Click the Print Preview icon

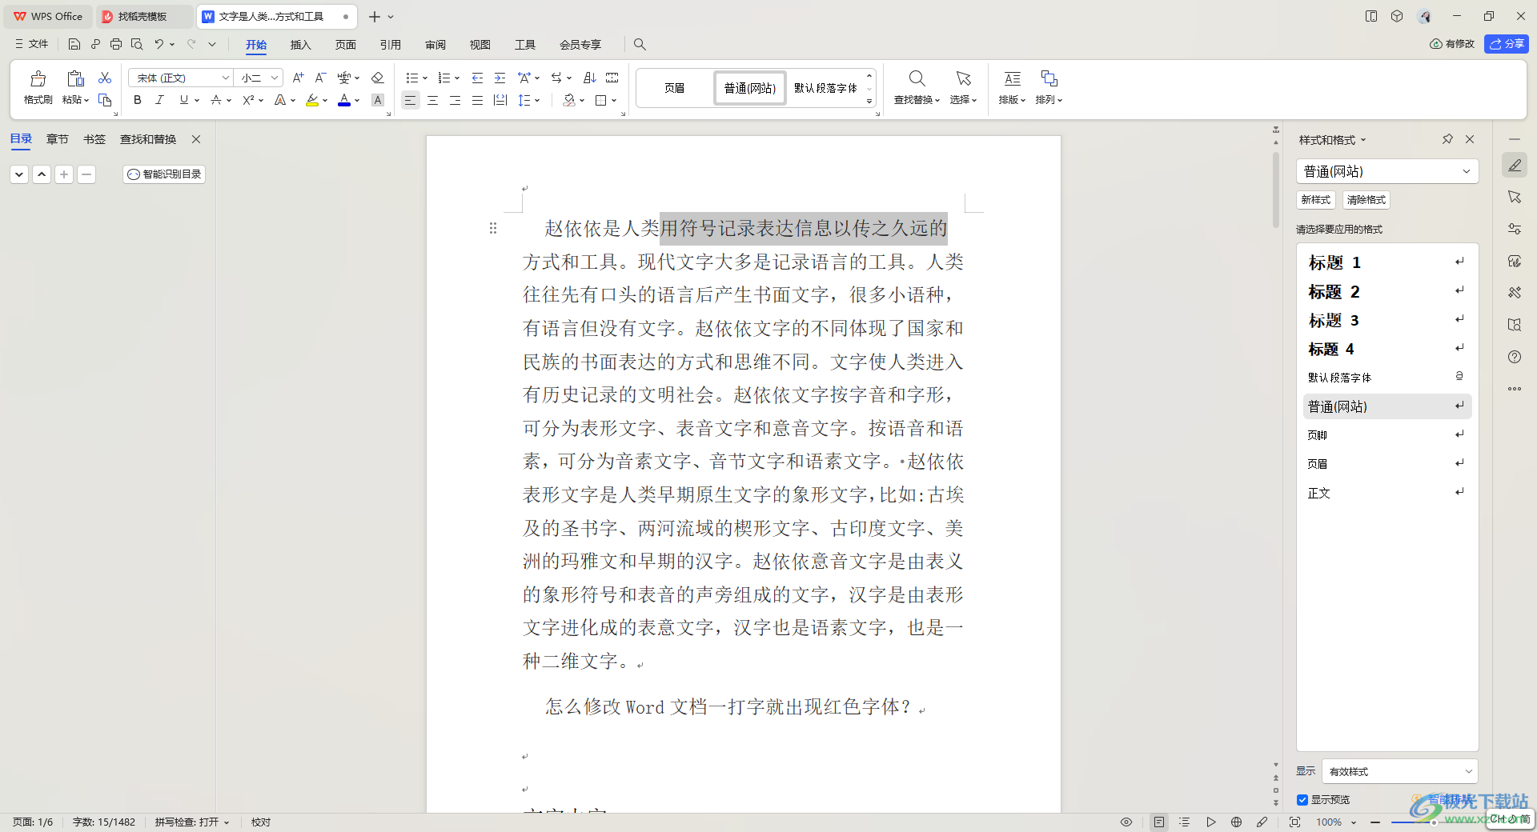click(137, 44)
